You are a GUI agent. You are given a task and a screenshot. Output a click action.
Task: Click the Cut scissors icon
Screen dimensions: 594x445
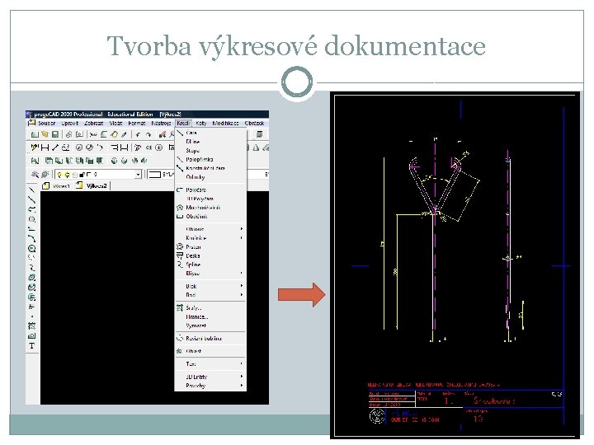93,134
